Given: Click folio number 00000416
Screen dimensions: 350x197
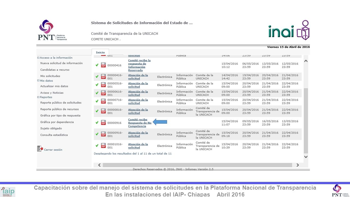Looking at the screenshot, I should (114, 65).
